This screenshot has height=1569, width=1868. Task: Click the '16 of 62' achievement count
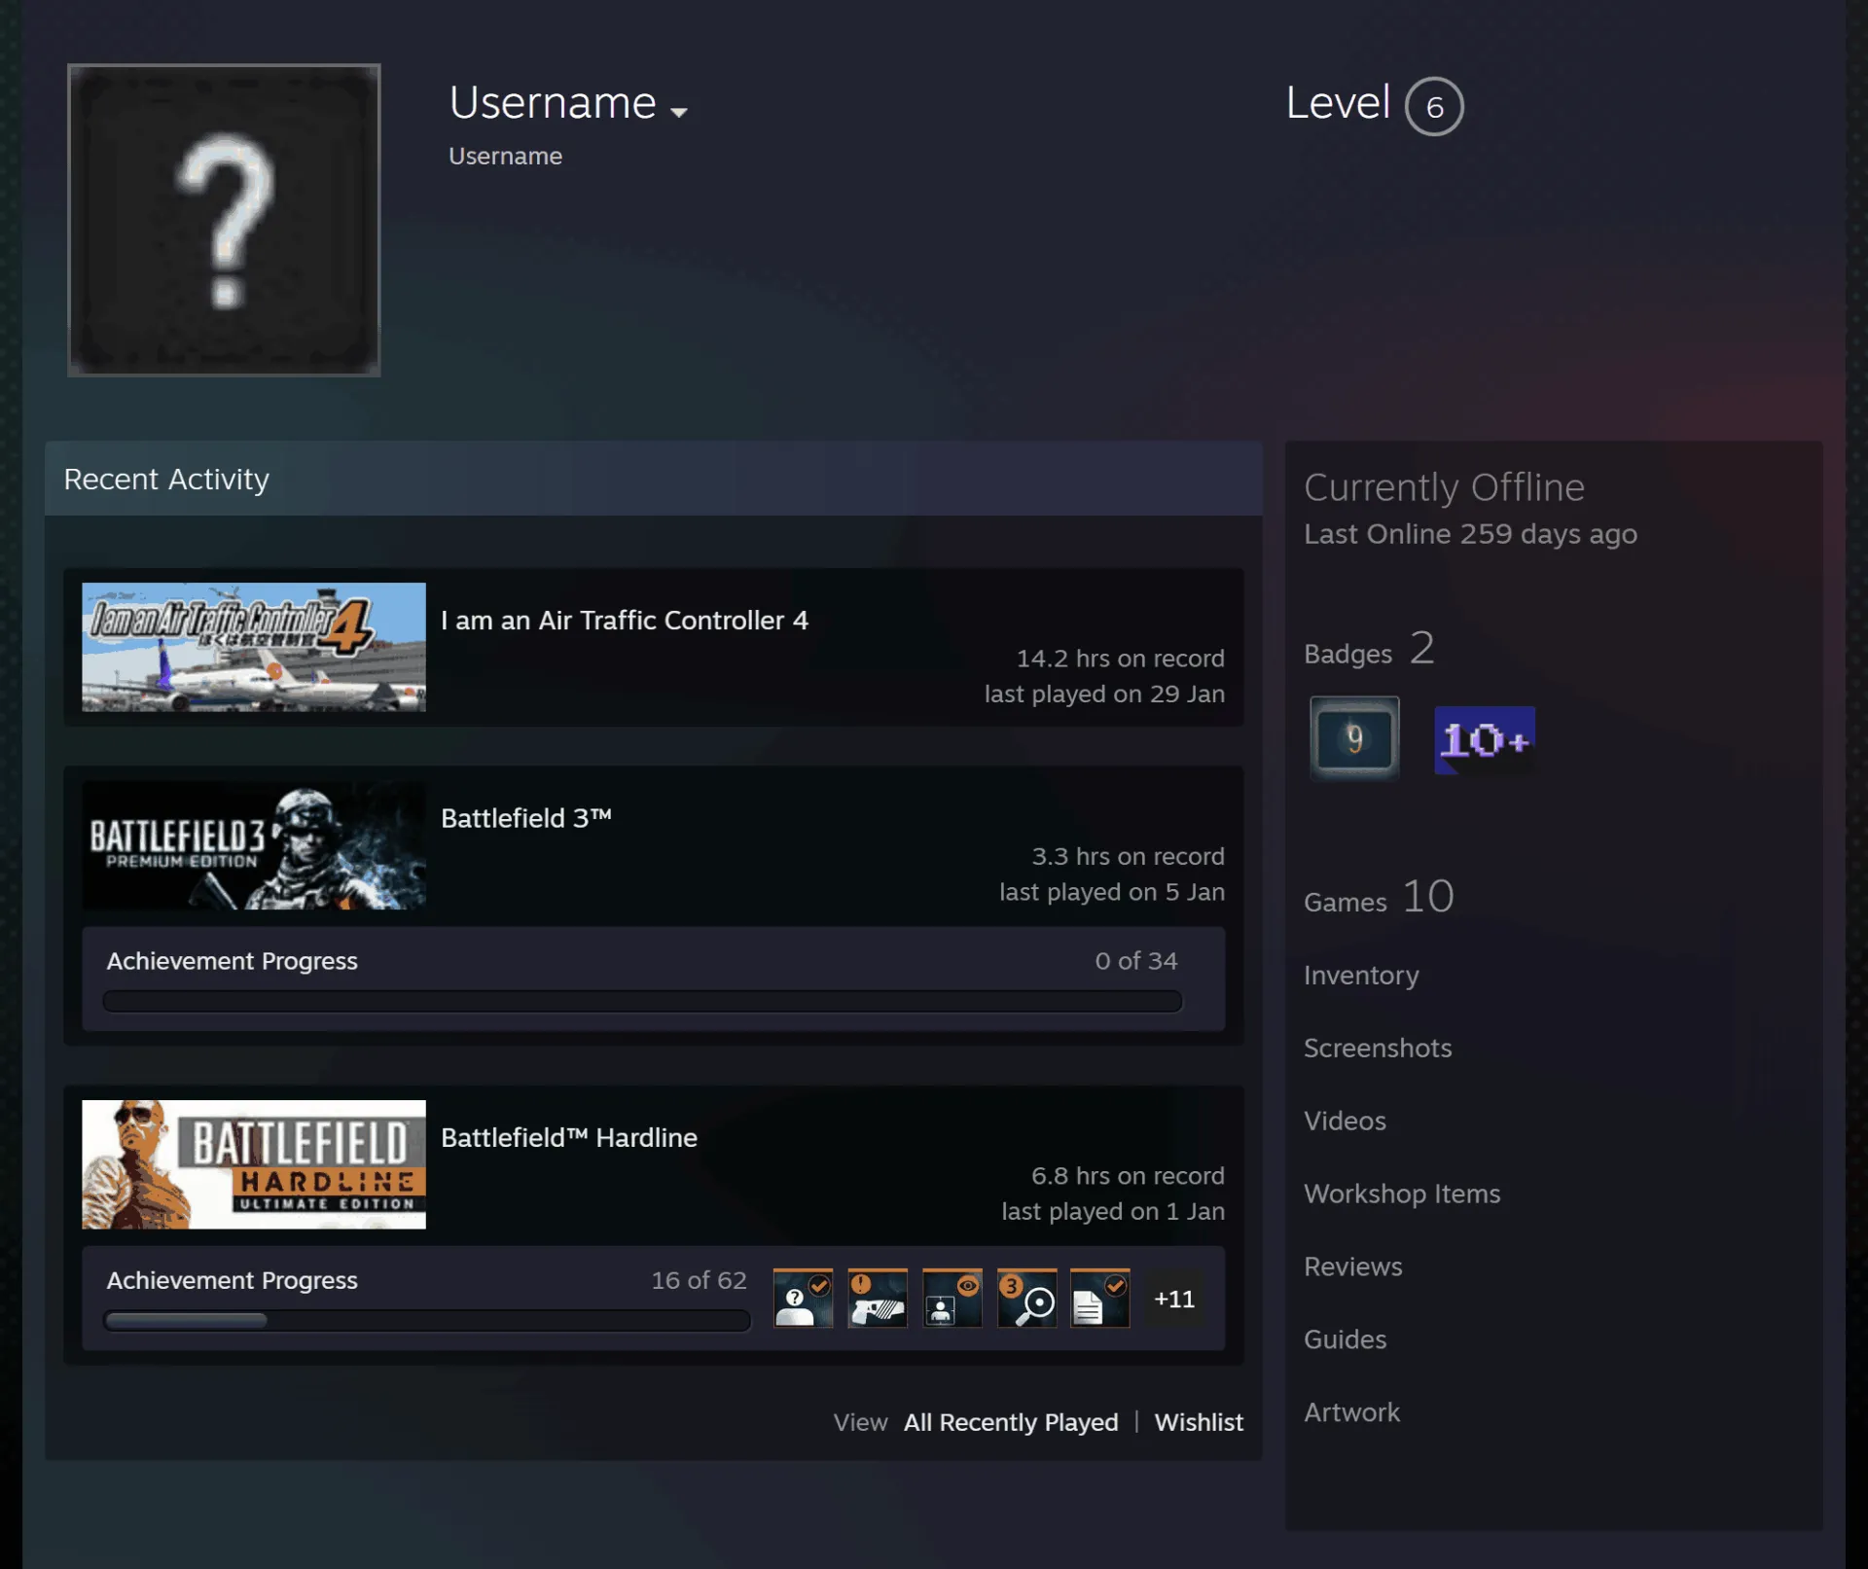[699, 1280]
